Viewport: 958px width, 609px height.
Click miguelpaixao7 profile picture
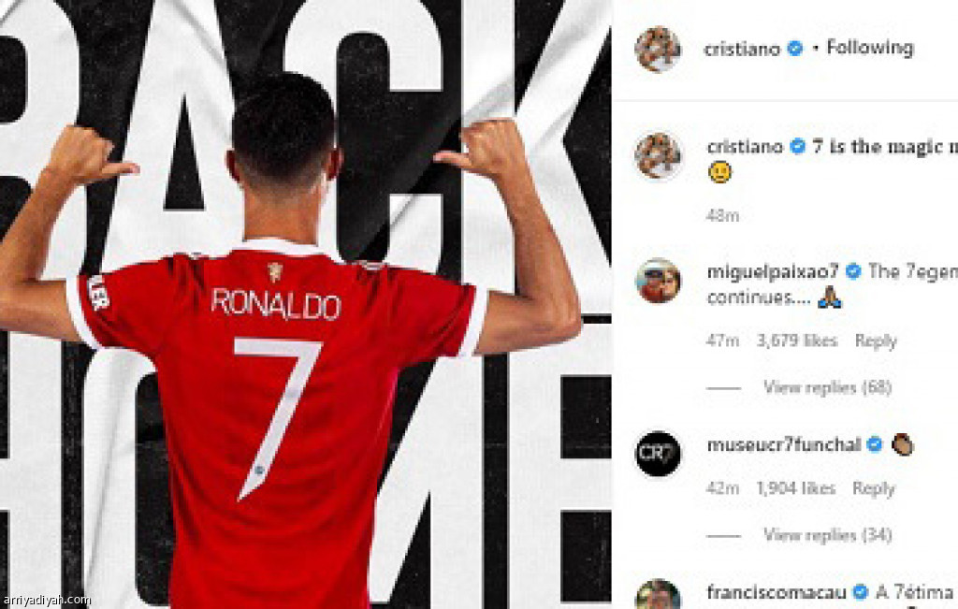[658, 281]
